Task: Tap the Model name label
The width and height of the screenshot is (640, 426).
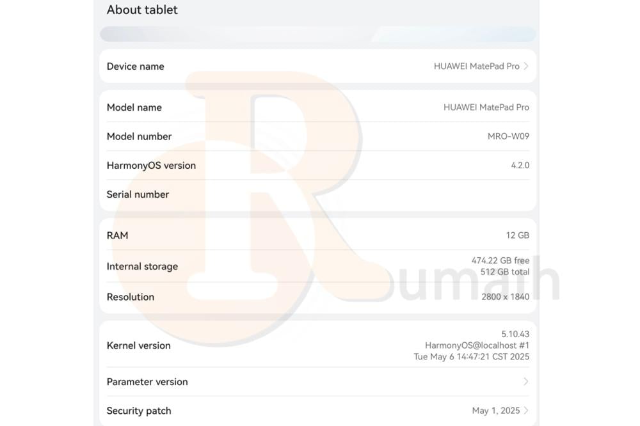Action: [x=134, y=107]
